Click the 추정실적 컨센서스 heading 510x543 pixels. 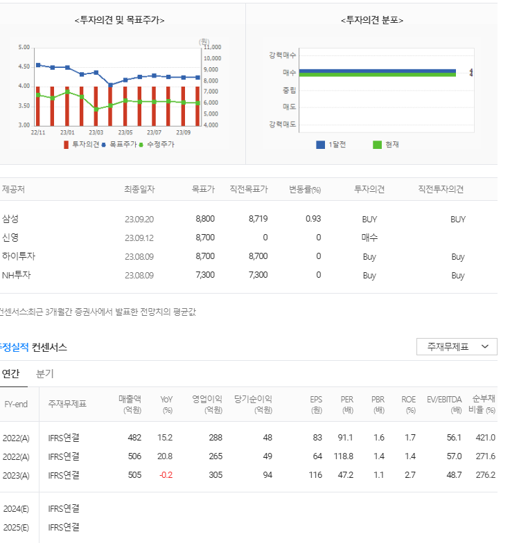click(33, 348)
